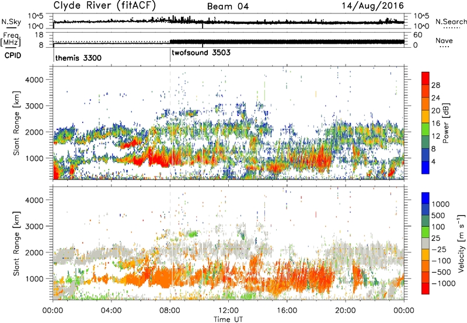
Task: Click the "4000" tick on Power panel axis
Action: pyautogui.click(x=34, y=80)
